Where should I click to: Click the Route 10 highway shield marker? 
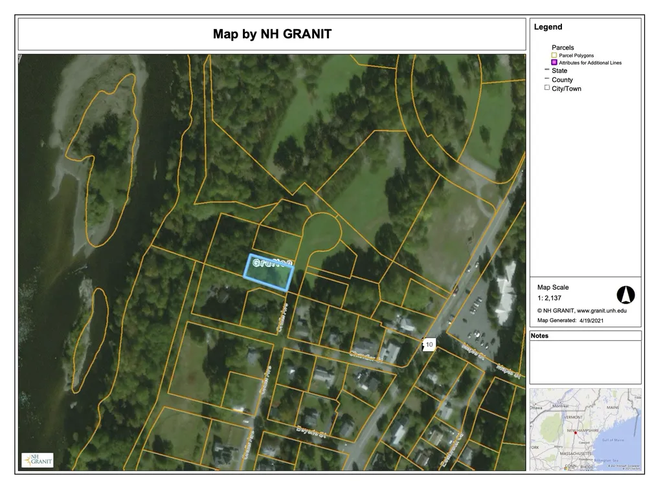429,345
